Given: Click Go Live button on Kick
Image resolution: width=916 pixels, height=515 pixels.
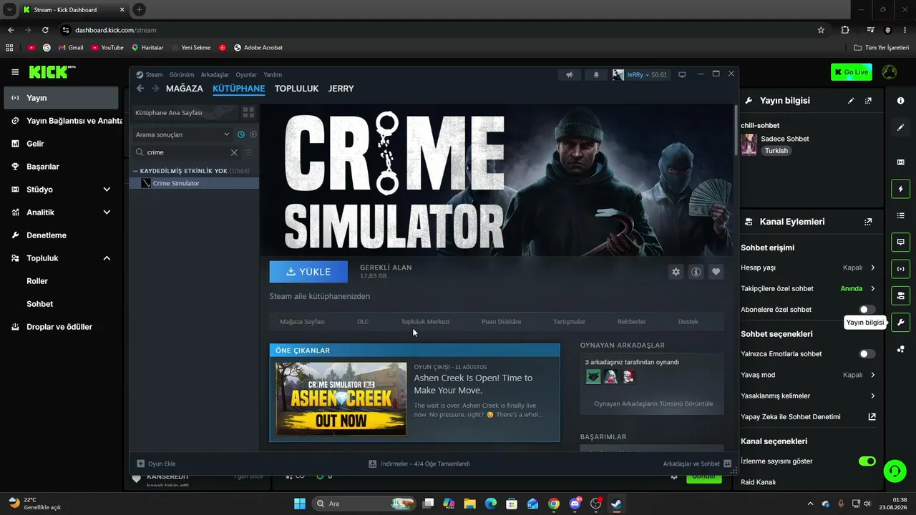Looking at the screenshot, I should point(852,72).
